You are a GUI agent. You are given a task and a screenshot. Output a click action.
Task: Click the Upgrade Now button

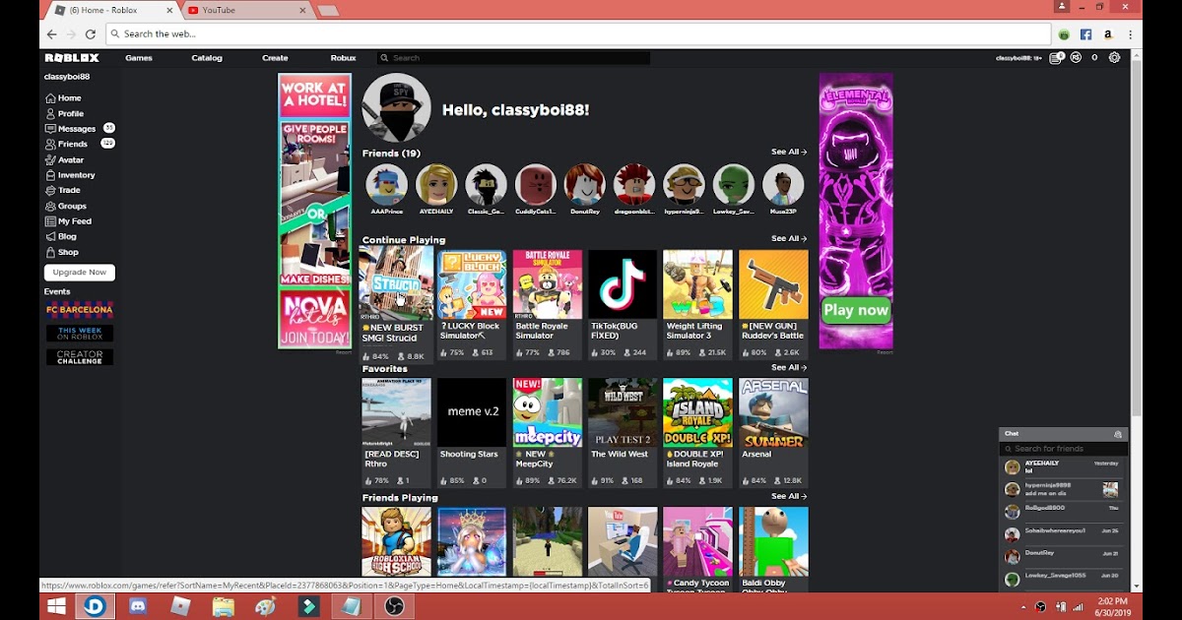80,273
